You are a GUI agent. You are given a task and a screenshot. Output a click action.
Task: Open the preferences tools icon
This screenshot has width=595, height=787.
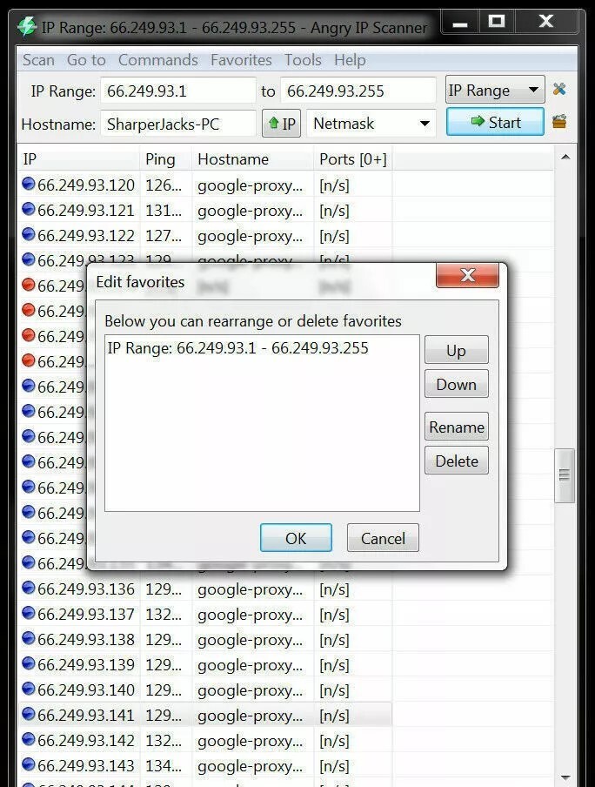click(558, 90)
